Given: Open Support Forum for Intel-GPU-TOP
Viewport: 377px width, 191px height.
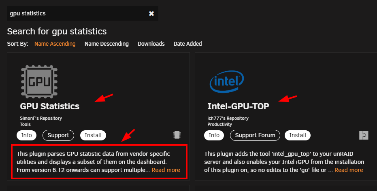Looking at the screenshot, I should coord(255,135).
